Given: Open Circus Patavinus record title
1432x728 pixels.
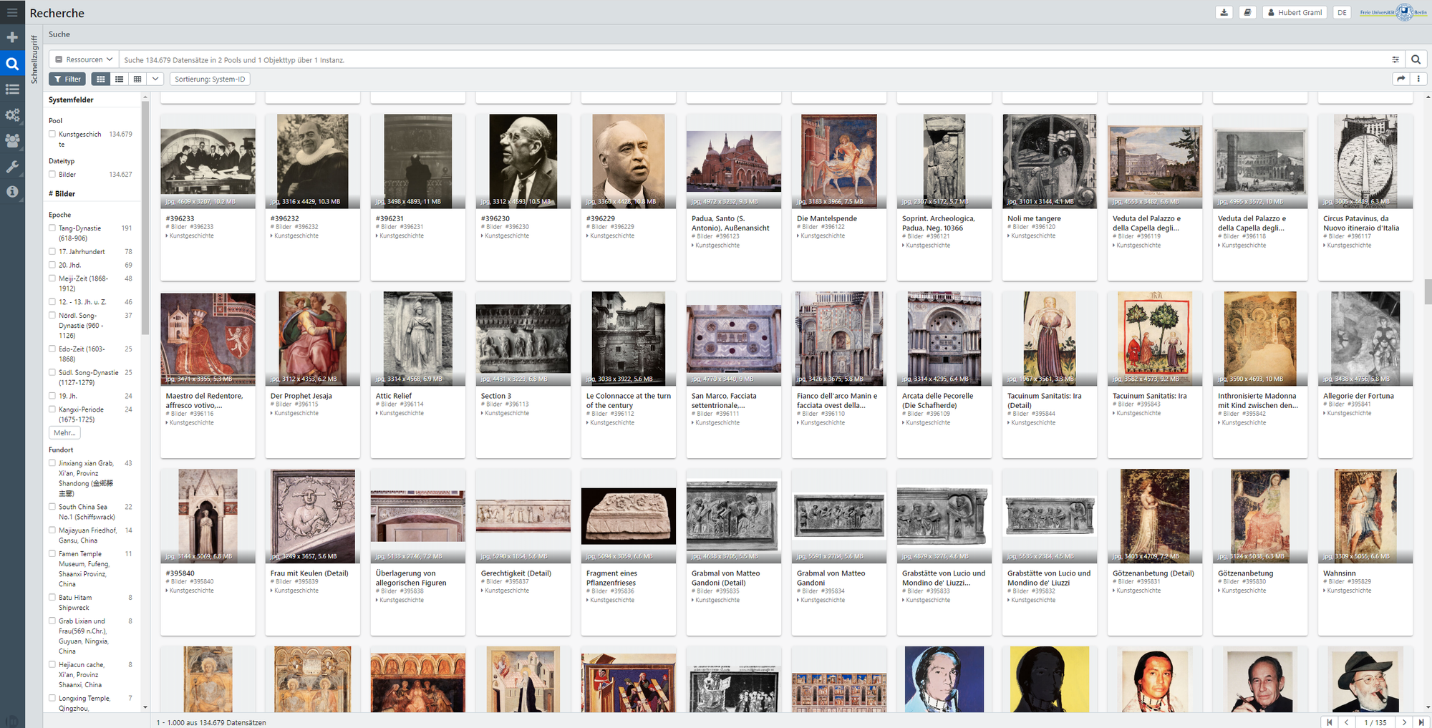Looking at the screenshot, I should [1361, 223].
